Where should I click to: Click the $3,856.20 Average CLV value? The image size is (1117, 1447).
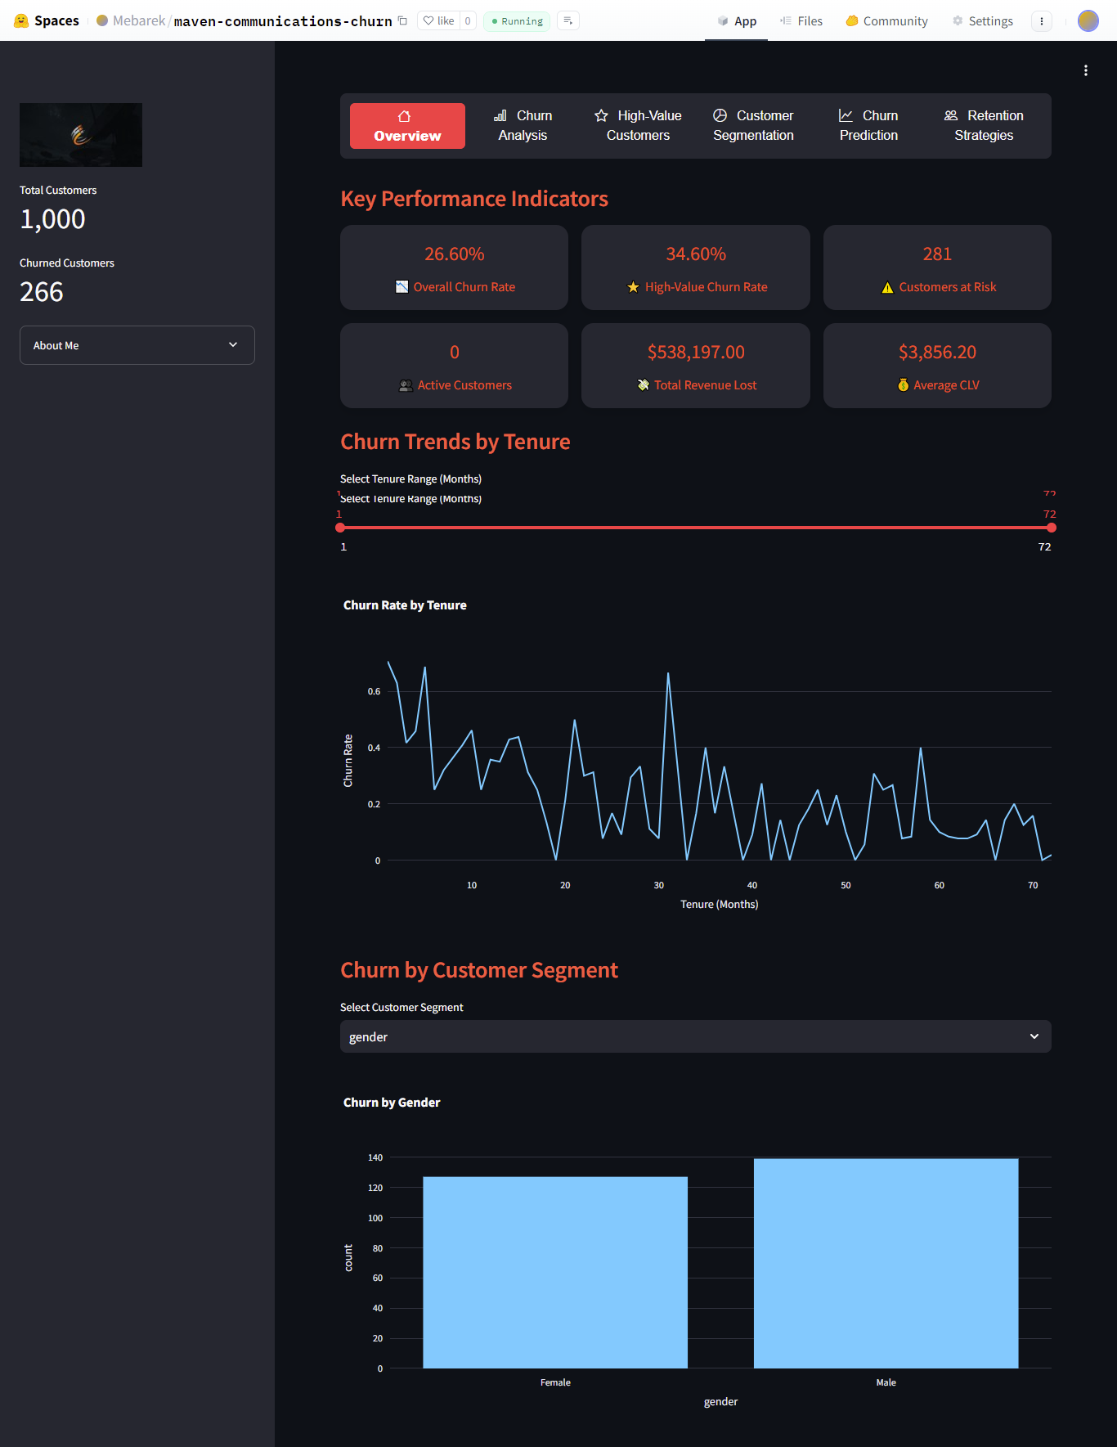pyautogui.click(x=937, y=353)
